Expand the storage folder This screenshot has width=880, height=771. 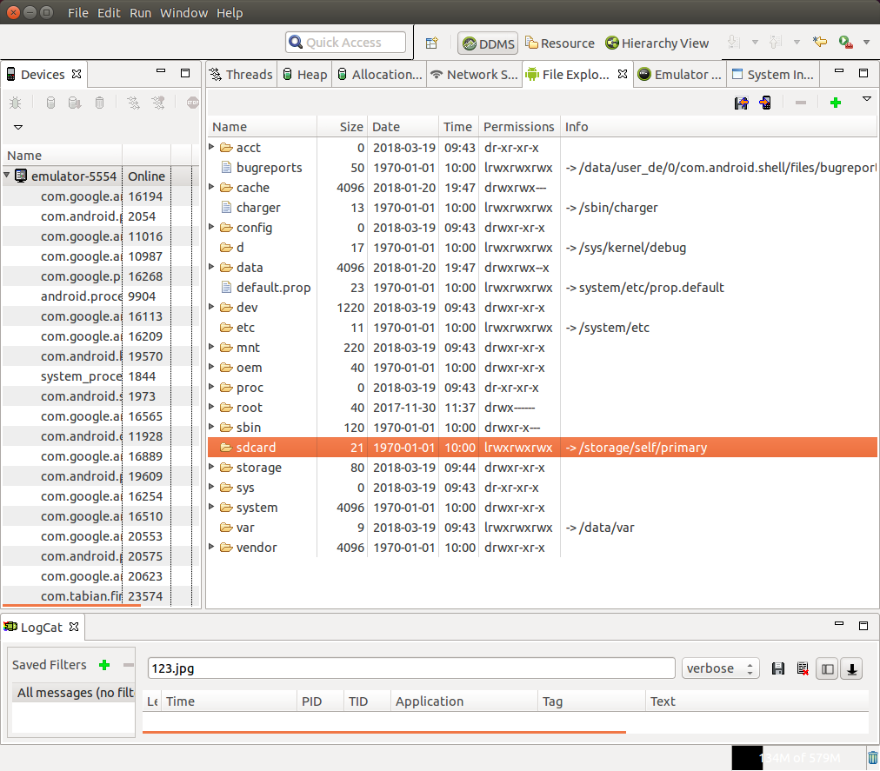click(x=212, y=468)
